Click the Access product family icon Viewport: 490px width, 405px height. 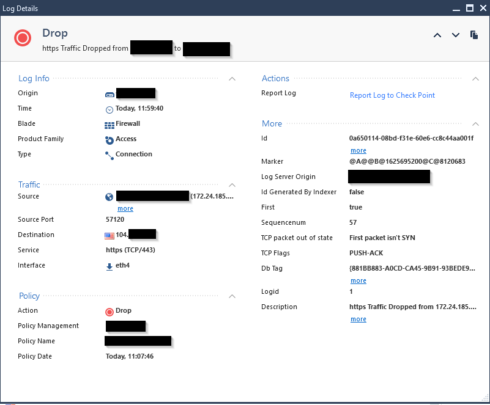pyautogui.click(x=110, y=139)
